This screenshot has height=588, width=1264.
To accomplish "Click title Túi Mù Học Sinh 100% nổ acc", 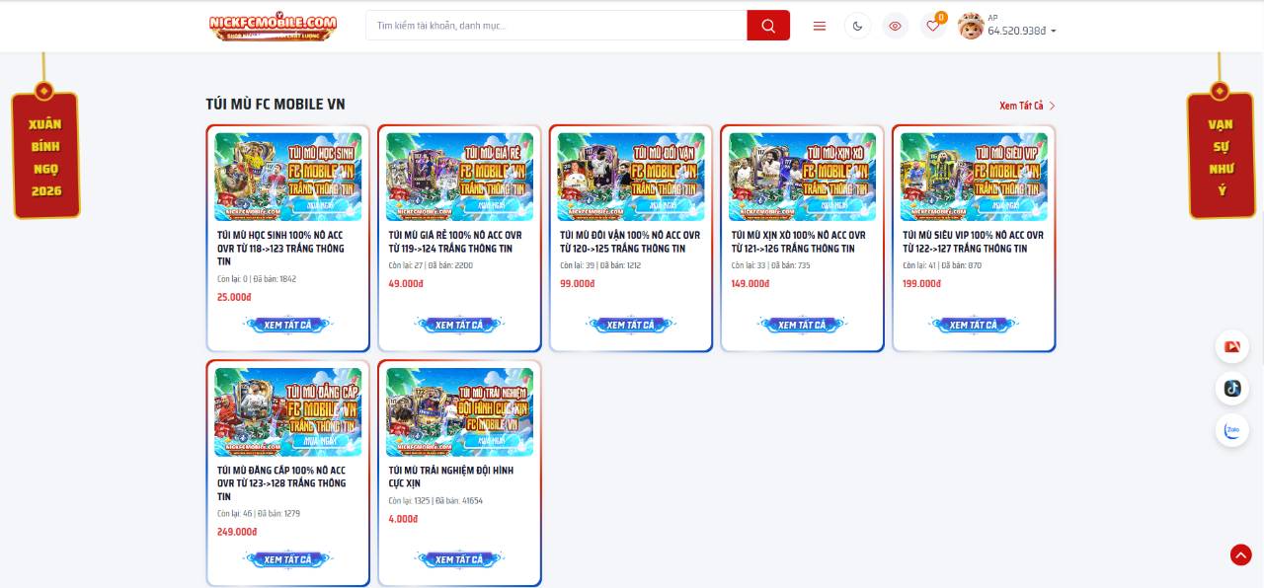I will [x=281, y=249].
